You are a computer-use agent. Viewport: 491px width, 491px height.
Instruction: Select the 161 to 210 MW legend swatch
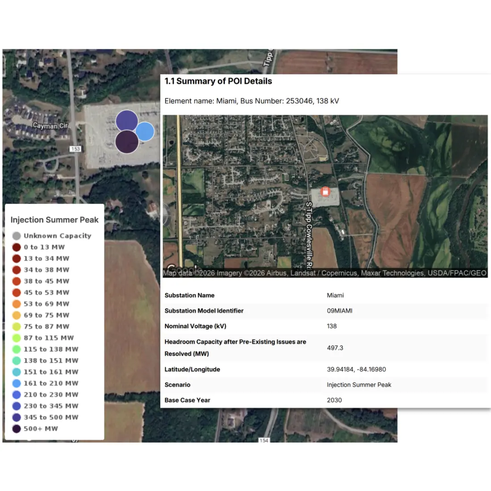pos(17,383)
